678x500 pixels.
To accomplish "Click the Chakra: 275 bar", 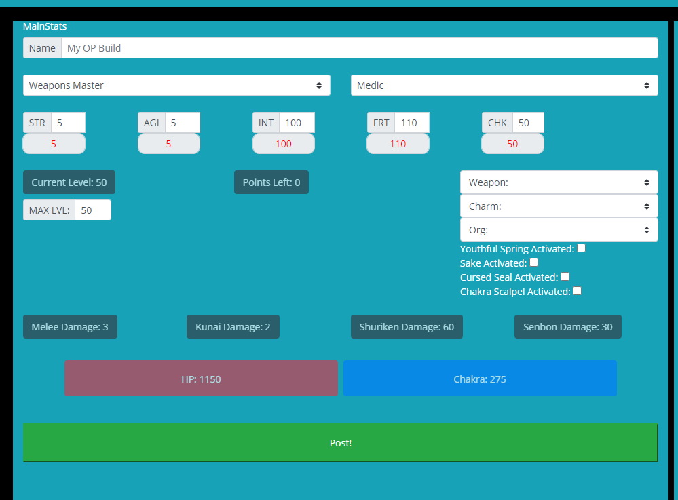I will (480, 379).
